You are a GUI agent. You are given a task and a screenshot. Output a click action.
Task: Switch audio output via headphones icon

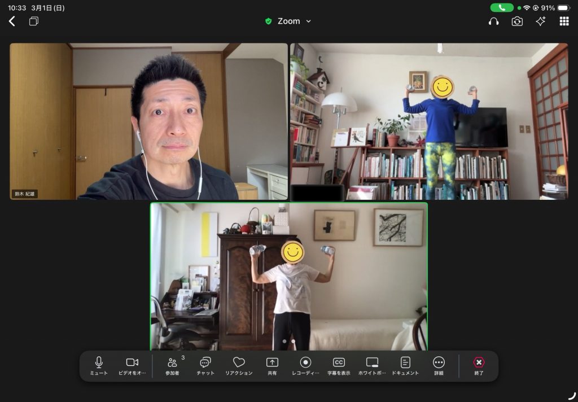point(493,21)
